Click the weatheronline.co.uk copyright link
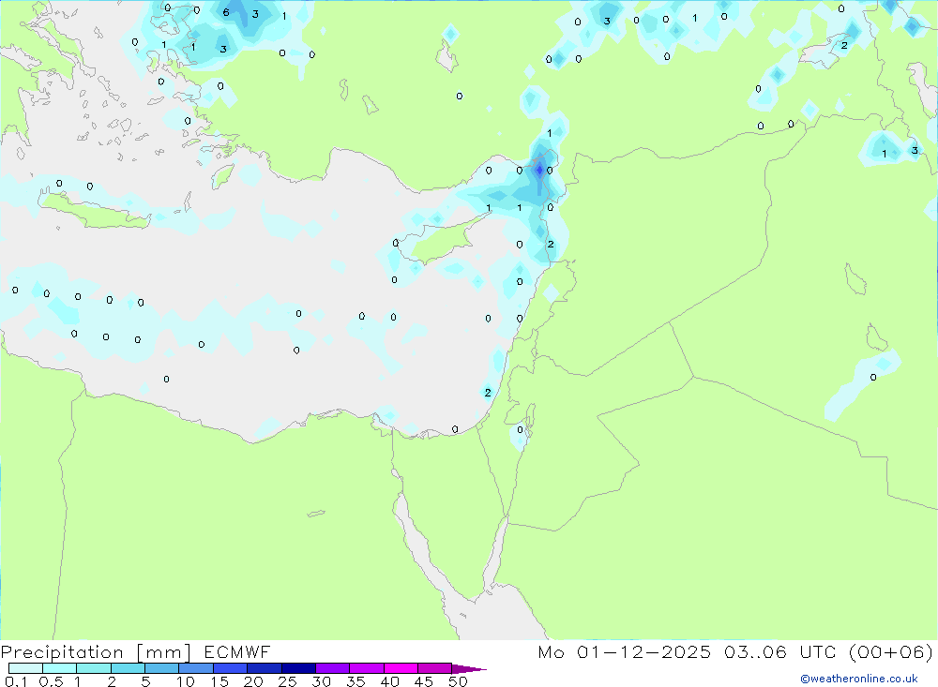Image resolution: width=938 pixels, height=687 pixels. (859, 679)
